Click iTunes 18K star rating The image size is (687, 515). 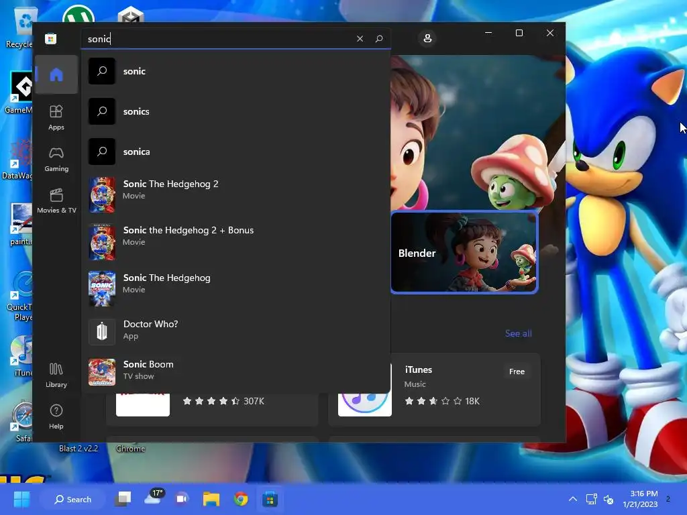(441, 401)
